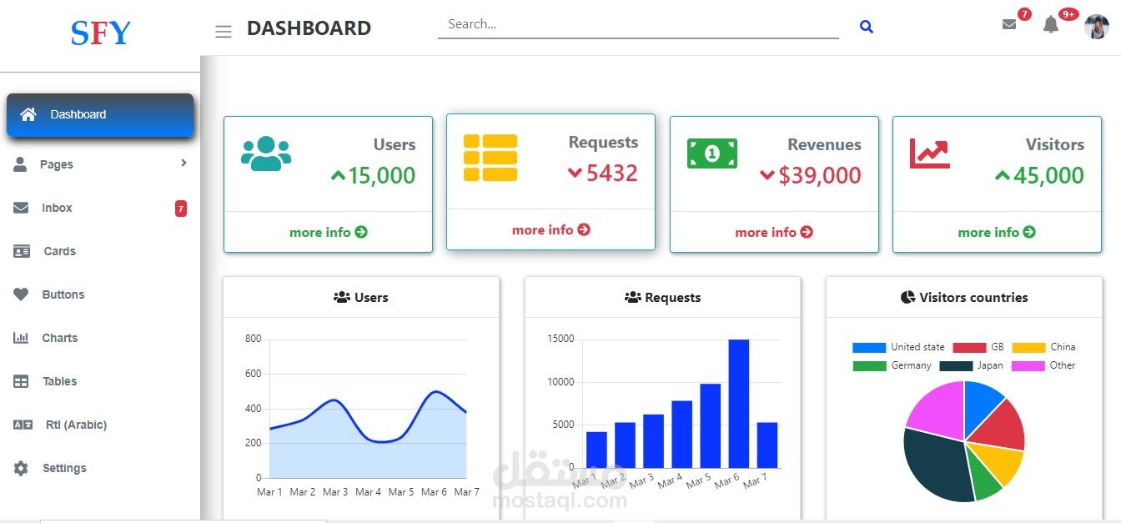
Task: Click the teal users group icon
Action: pyautogui.click(x=266, y=153)
